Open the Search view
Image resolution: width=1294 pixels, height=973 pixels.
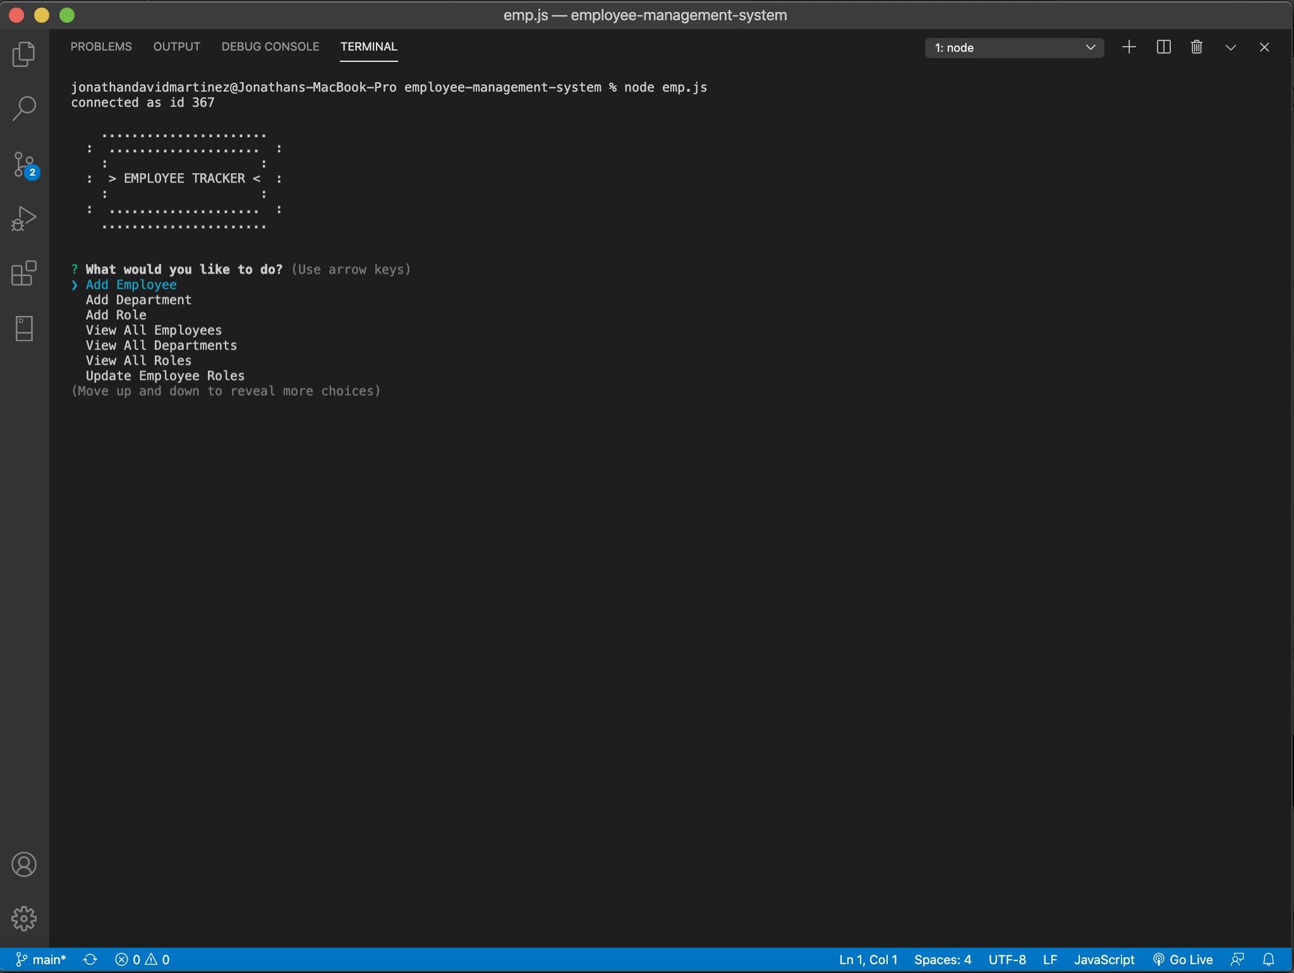pyautogui.click(x=24, y=109)
